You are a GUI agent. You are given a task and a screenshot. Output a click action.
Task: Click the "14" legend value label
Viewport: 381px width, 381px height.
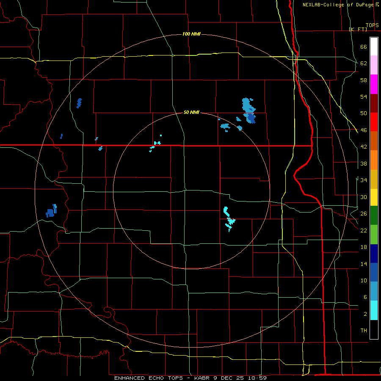click(364, 264)
